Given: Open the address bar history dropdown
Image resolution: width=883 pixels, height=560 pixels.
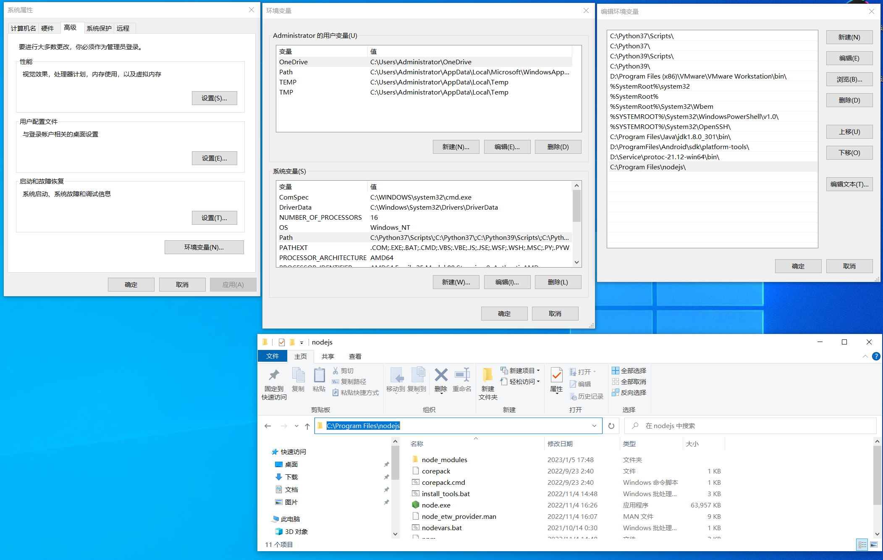Looking at the screenshot, I should coord(594,426).
